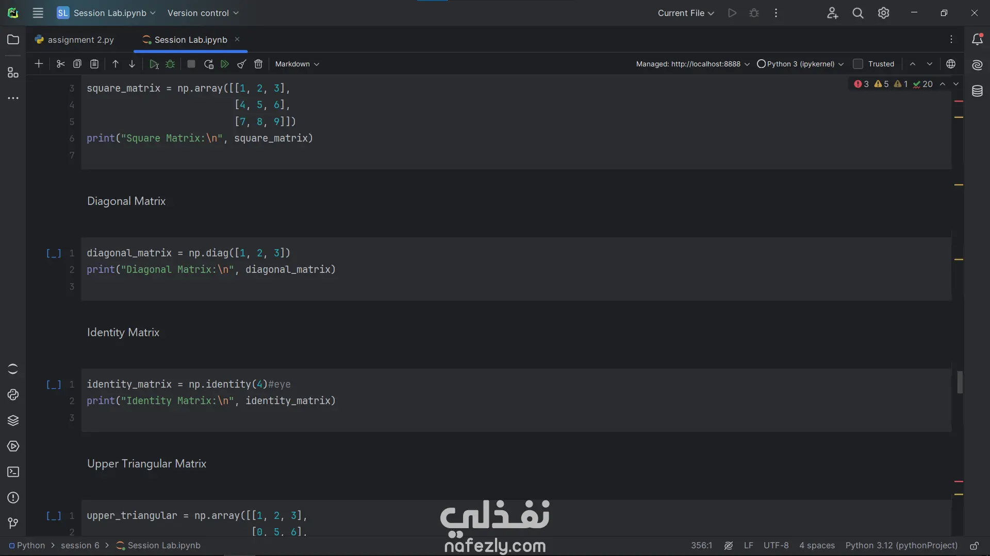Cut the selected cell with scissors icon

point(60,64)
